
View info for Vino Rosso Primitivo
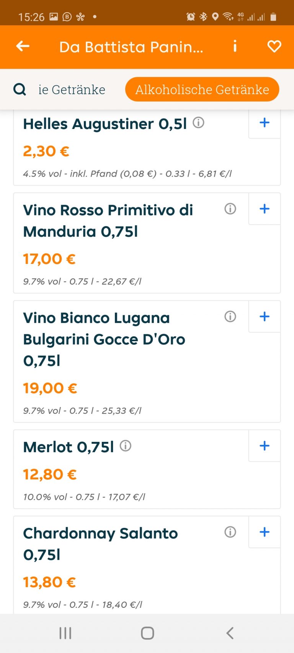pos(230,209)
